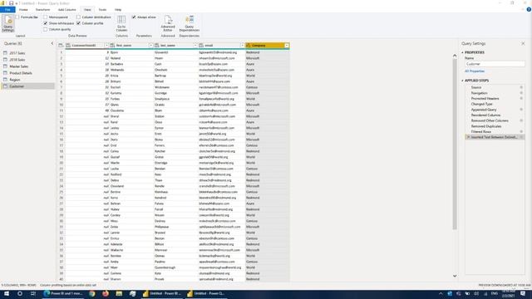Image resolution: width=532 pixels, height=299 pixels.
Task: Open the Source step settings gear
Action: [x=521, y=87]
